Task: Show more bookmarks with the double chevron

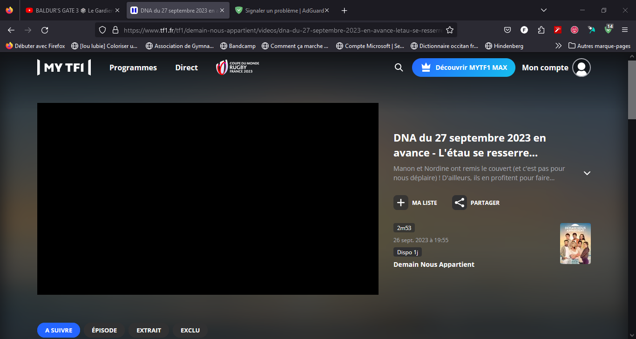Action: click(x=558, y=46)
